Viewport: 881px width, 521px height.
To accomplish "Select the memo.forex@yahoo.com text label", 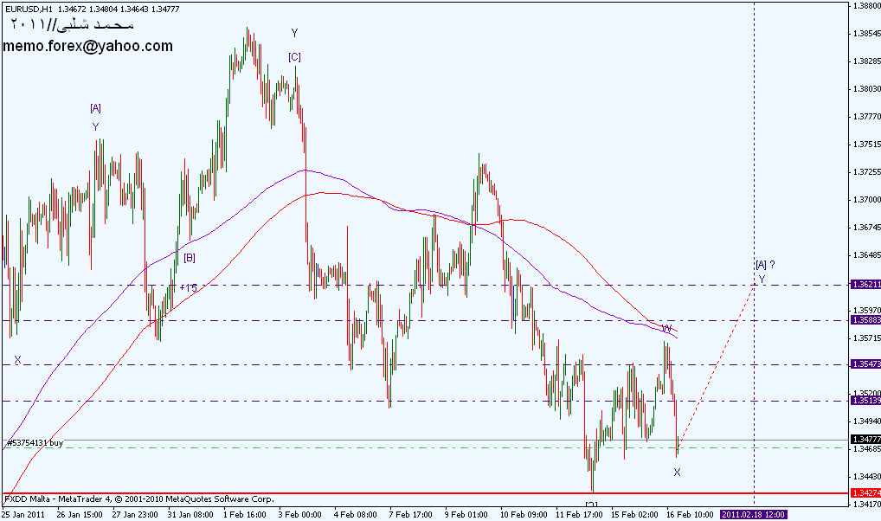I will coord(88,47).
